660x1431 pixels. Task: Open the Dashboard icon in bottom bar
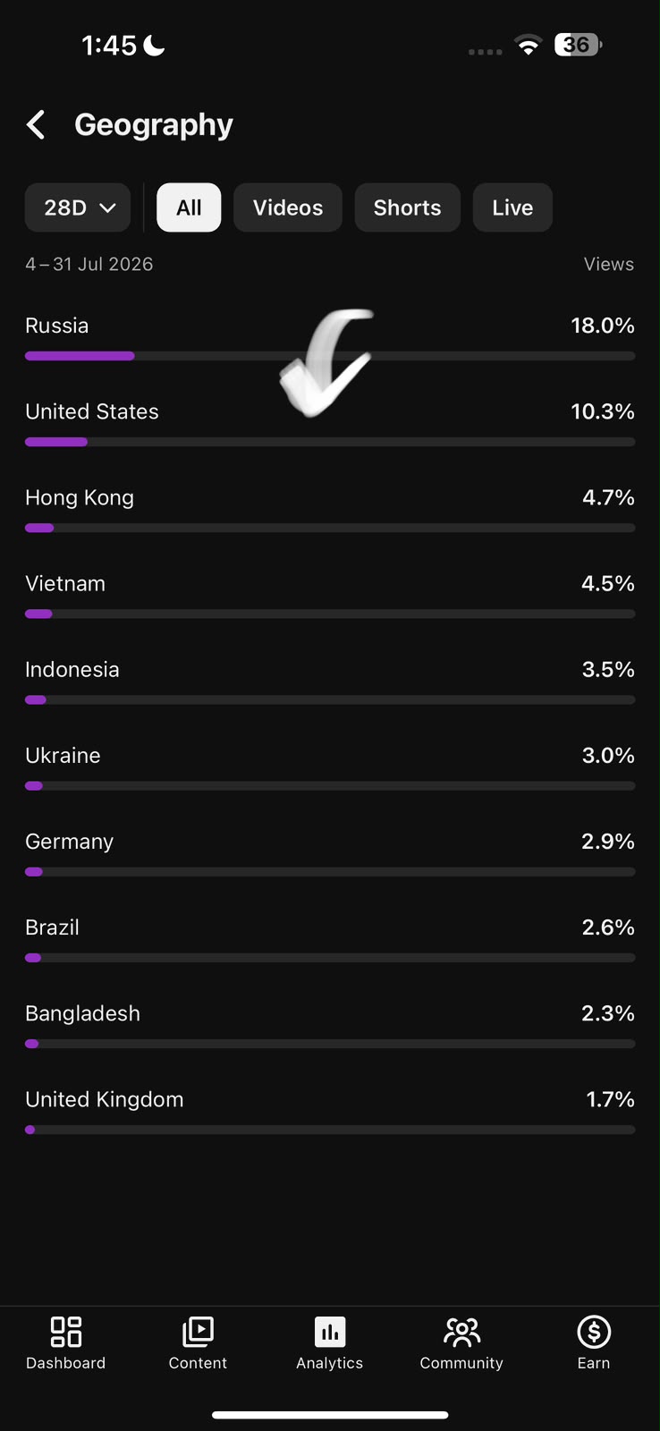click(66, 1332)
